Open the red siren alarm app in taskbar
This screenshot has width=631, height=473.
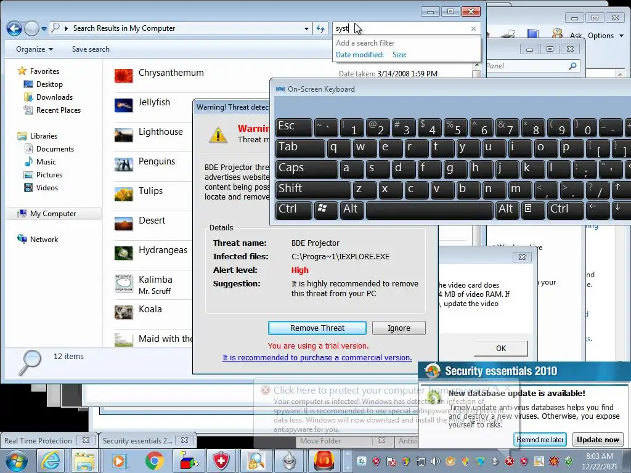pyautogui.click(x=324, y=461)
